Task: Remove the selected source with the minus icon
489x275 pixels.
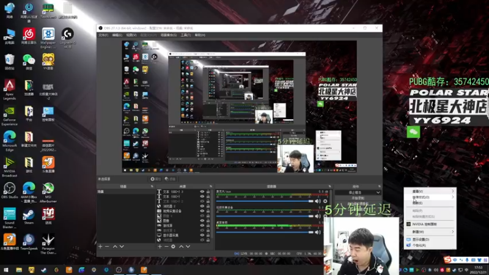Action: 166,246
